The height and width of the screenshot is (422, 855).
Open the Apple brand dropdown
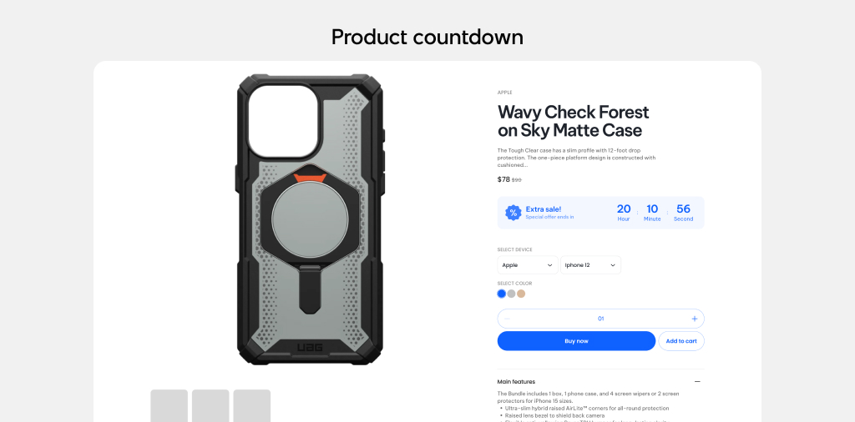[528, 265]
